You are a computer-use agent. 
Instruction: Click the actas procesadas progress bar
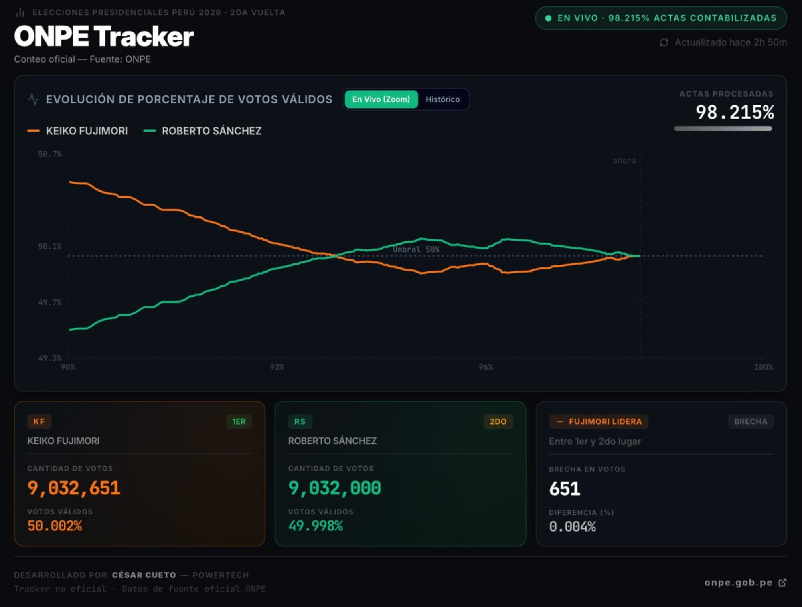[723, 129]
